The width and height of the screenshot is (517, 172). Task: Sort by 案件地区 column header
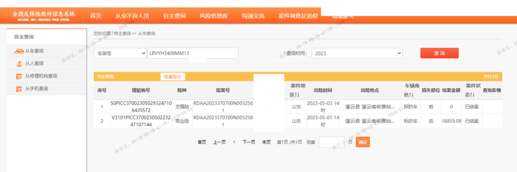pos(297,90)
